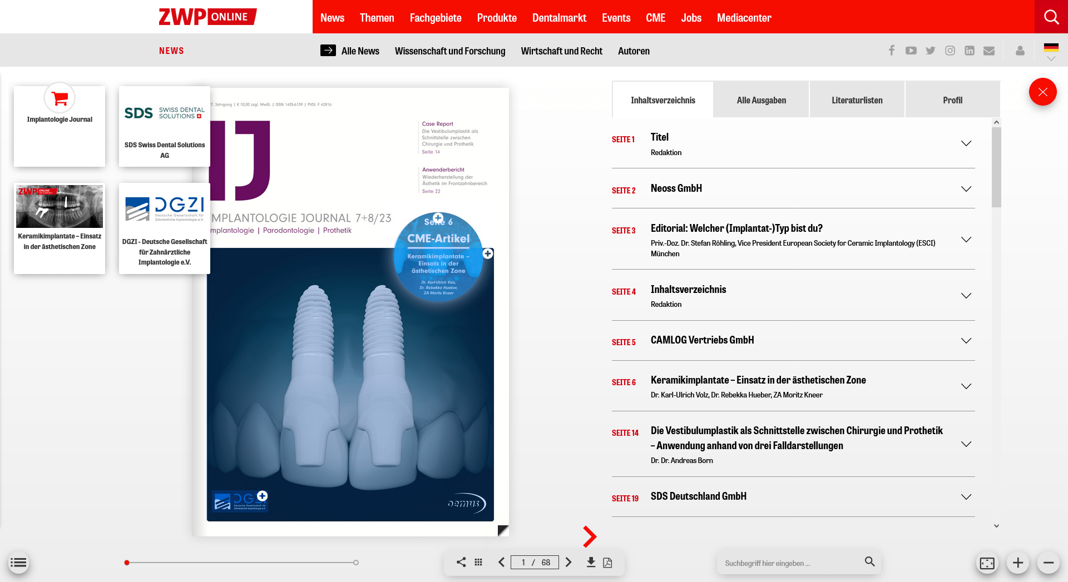Viewport: 1068px width, 582px height.
Task: Click the search magnifier in Suchbegriff field
Action: [x=869, y=561]
